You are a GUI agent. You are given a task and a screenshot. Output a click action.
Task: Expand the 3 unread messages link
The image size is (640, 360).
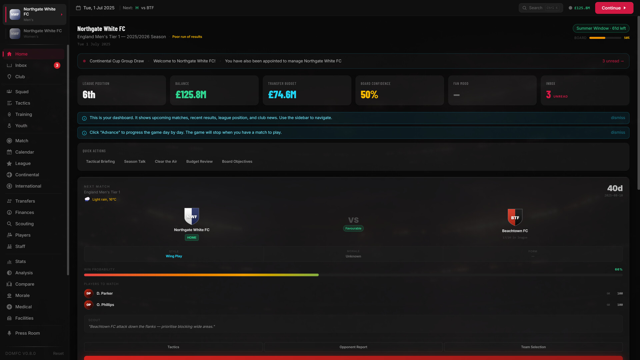tap(613, 61)
